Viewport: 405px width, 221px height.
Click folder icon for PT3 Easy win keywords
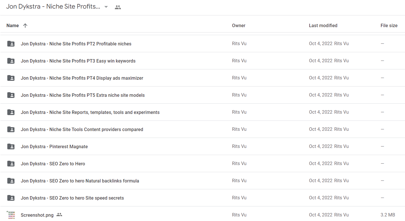(11, 61)
